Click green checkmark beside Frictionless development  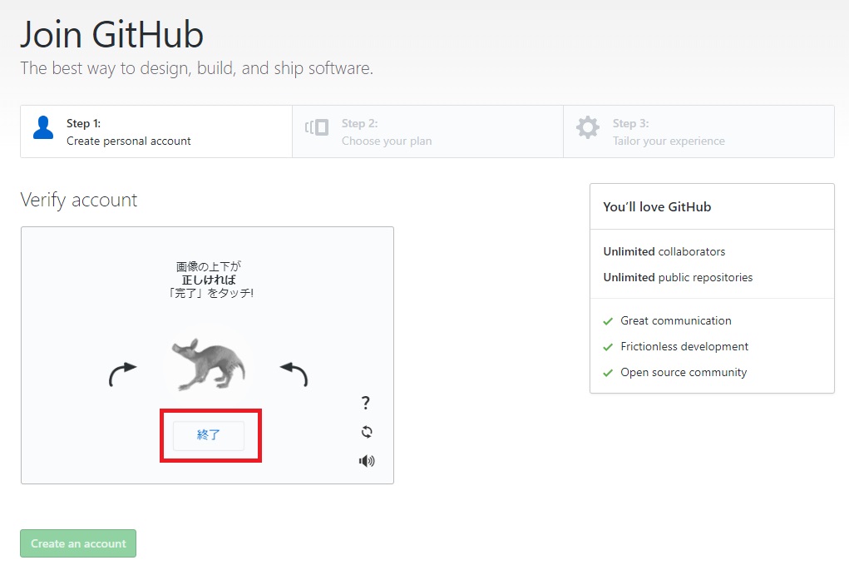pyautogui.click(x=608, y=347)
